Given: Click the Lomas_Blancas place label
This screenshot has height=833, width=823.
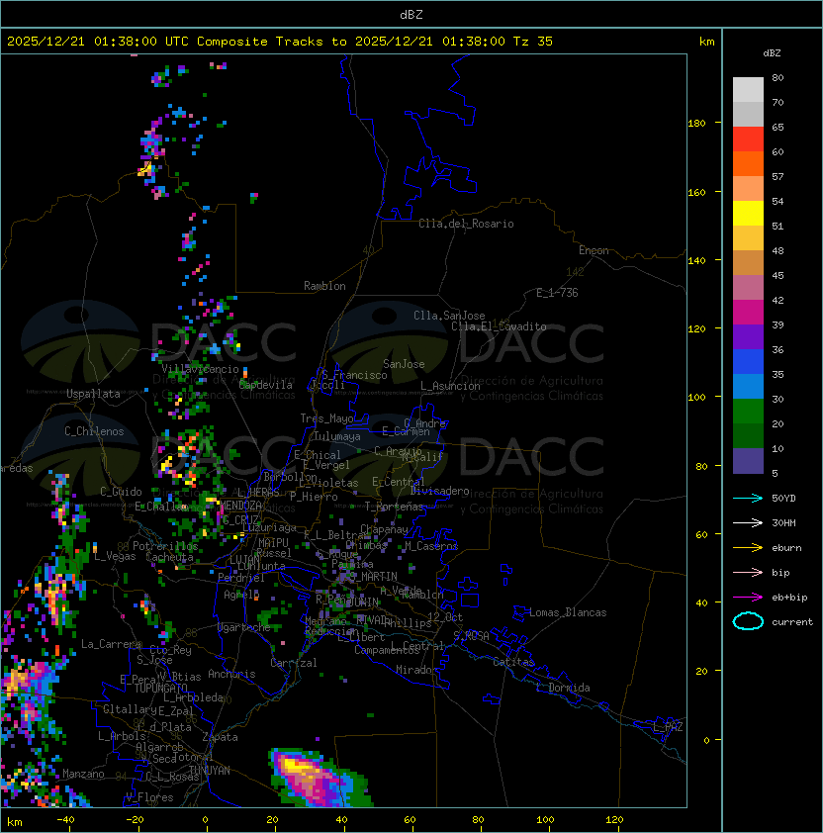Looking at the screenshot, I should (568, 612).
